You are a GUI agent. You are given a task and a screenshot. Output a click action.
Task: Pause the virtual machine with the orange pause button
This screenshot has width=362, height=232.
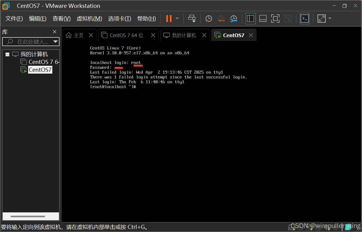coord(169,18)
